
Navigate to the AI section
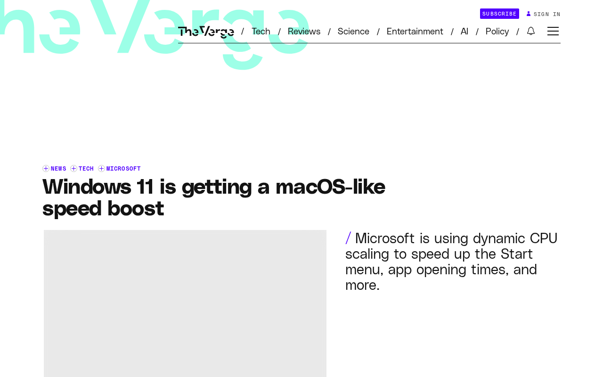[x=464, y=32]
